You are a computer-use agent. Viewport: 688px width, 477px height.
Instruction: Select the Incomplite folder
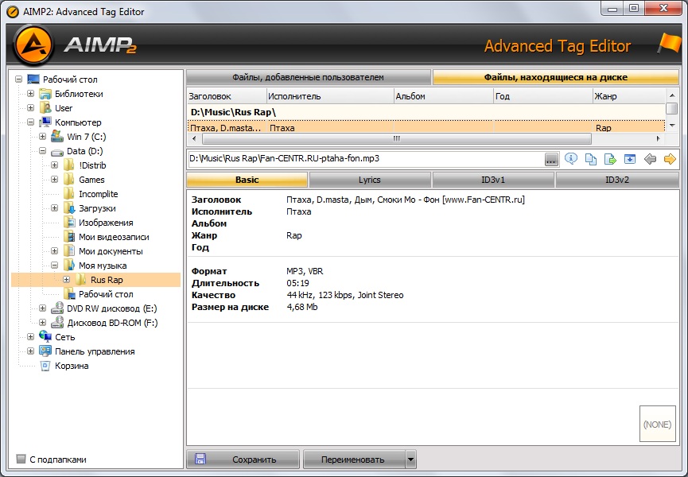pyautogui.click(x=99, y=194)
